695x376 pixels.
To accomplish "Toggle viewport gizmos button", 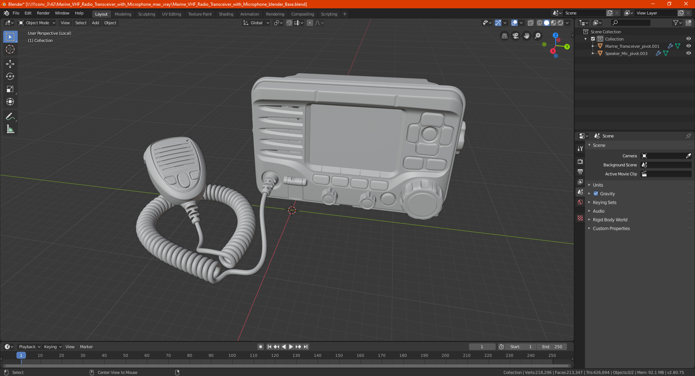I will (x=498, y=23).
